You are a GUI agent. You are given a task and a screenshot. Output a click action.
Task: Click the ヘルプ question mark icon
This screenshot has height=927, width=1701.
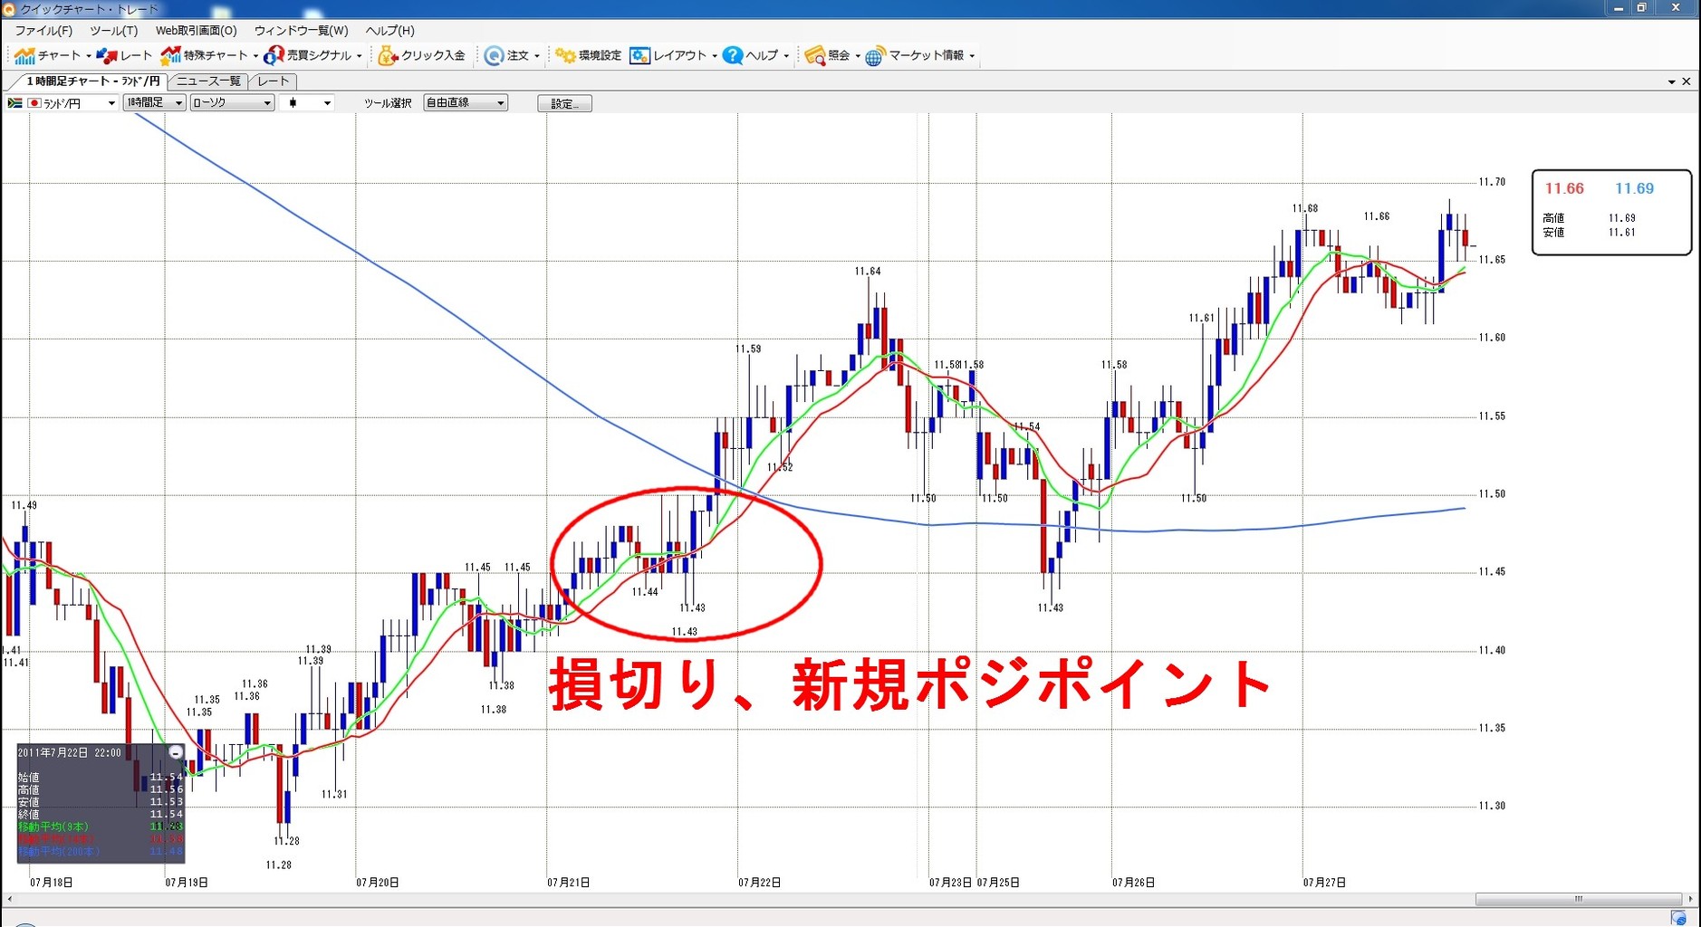coord(733,56)
